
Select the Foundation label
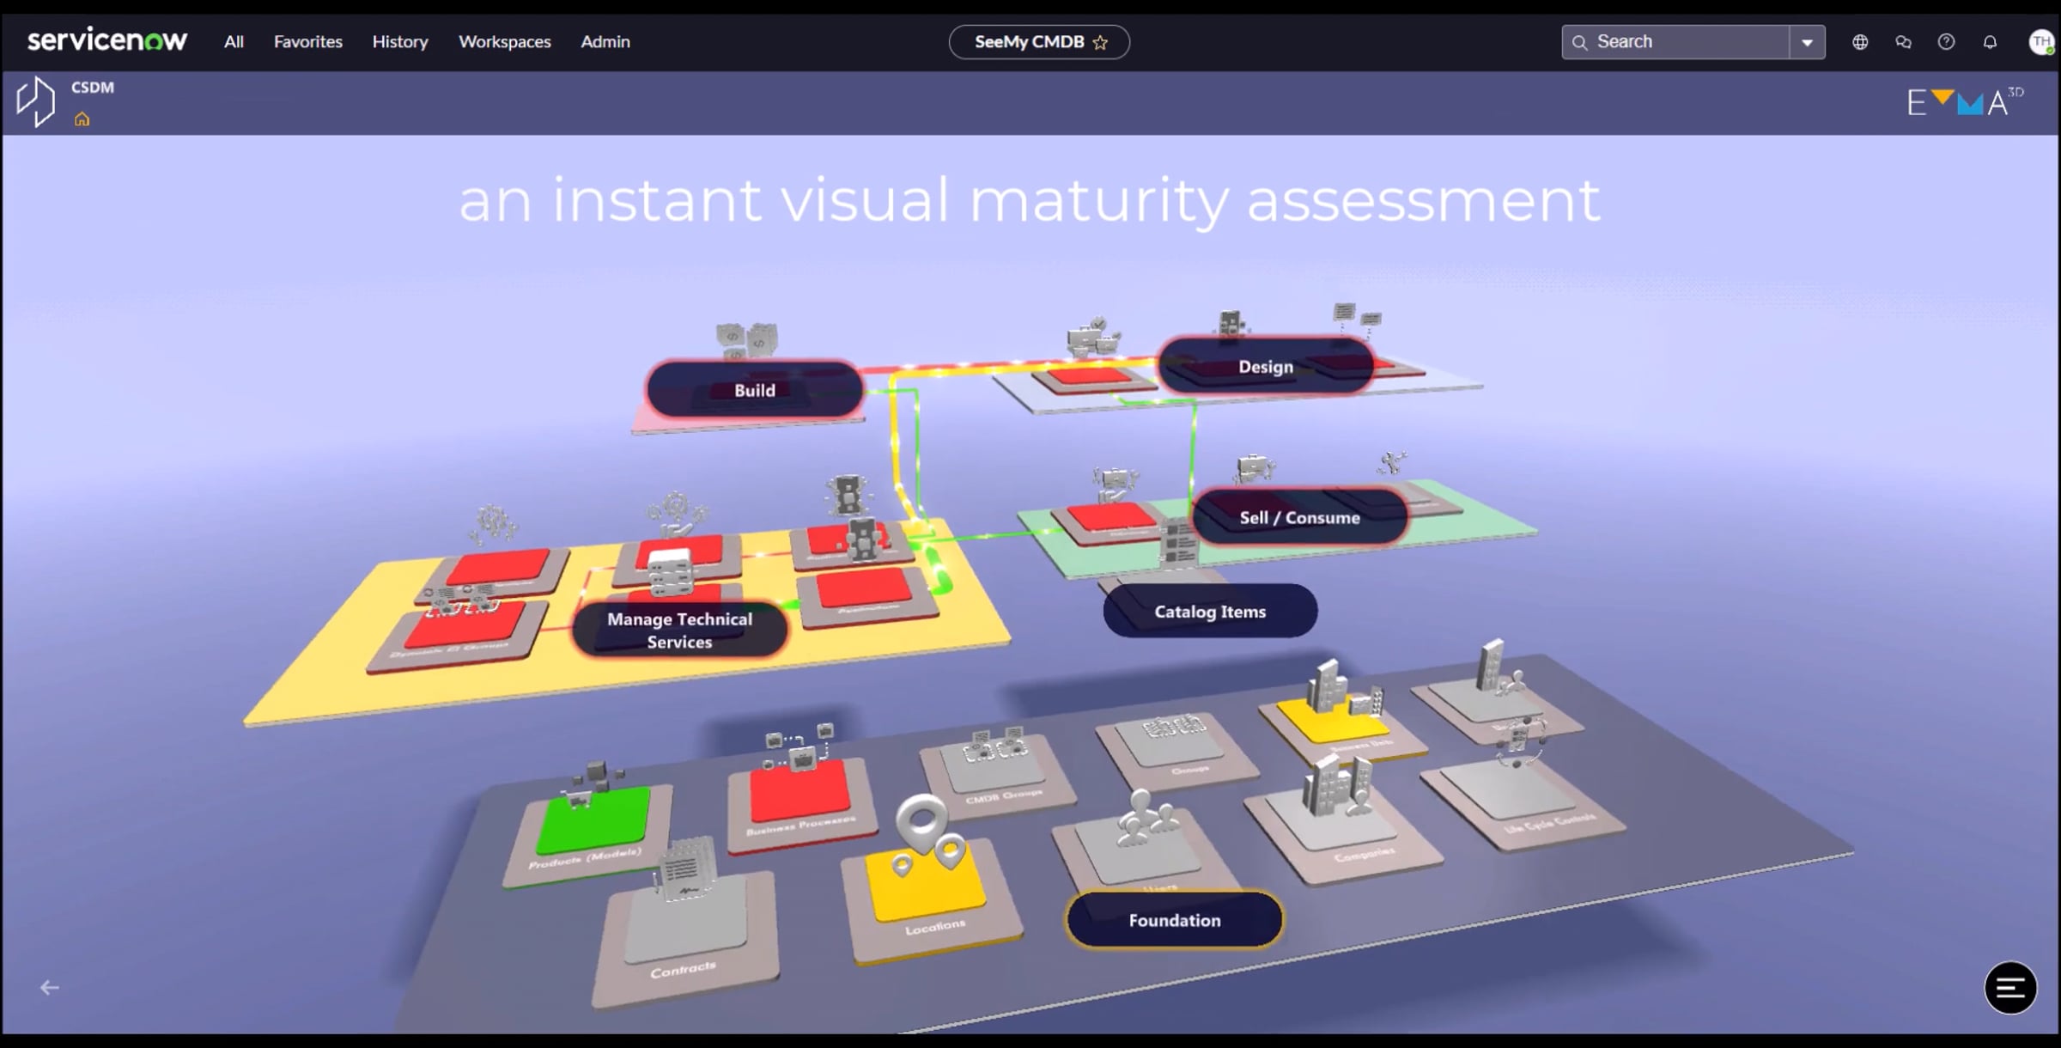pos(1174,919)
